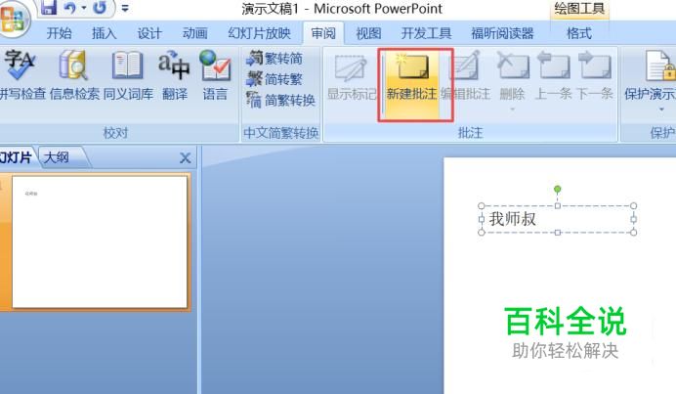
Task: Open the undo history dropdown arrow
Action: coord(84,8)
